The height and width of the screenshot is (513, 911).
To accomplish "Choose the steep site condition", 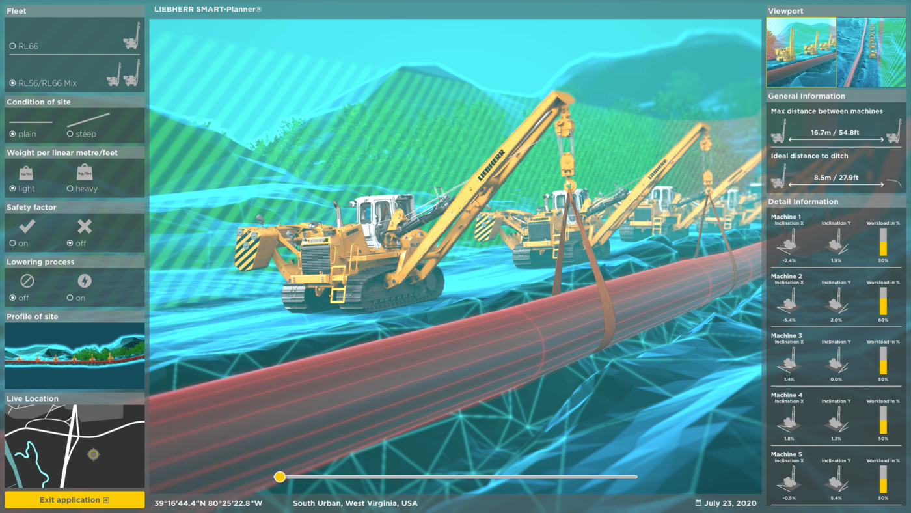I will (70, 134).
